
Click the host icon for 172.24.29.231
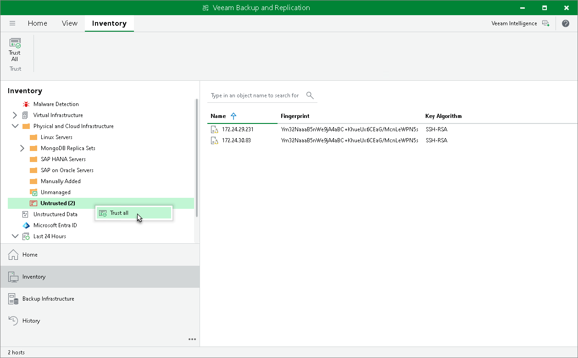(x=214, y=129)
